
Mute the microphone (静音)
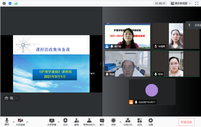click(x=7, y=121)
